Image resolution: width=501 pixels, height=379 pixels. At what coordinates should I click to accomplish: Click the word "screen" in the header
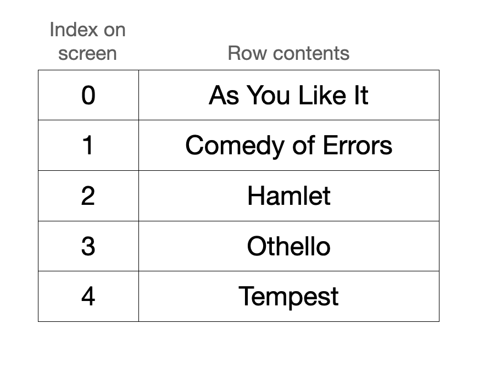[88, 54]
